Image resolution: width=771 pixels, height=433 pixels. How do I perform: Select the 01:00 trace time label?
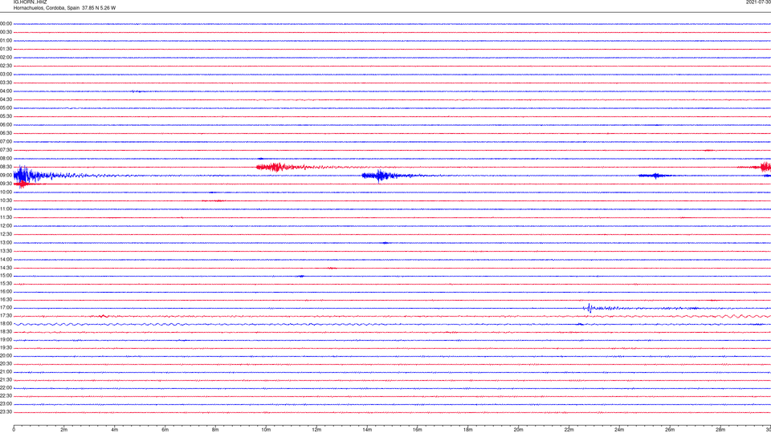(x=6, y=41)
